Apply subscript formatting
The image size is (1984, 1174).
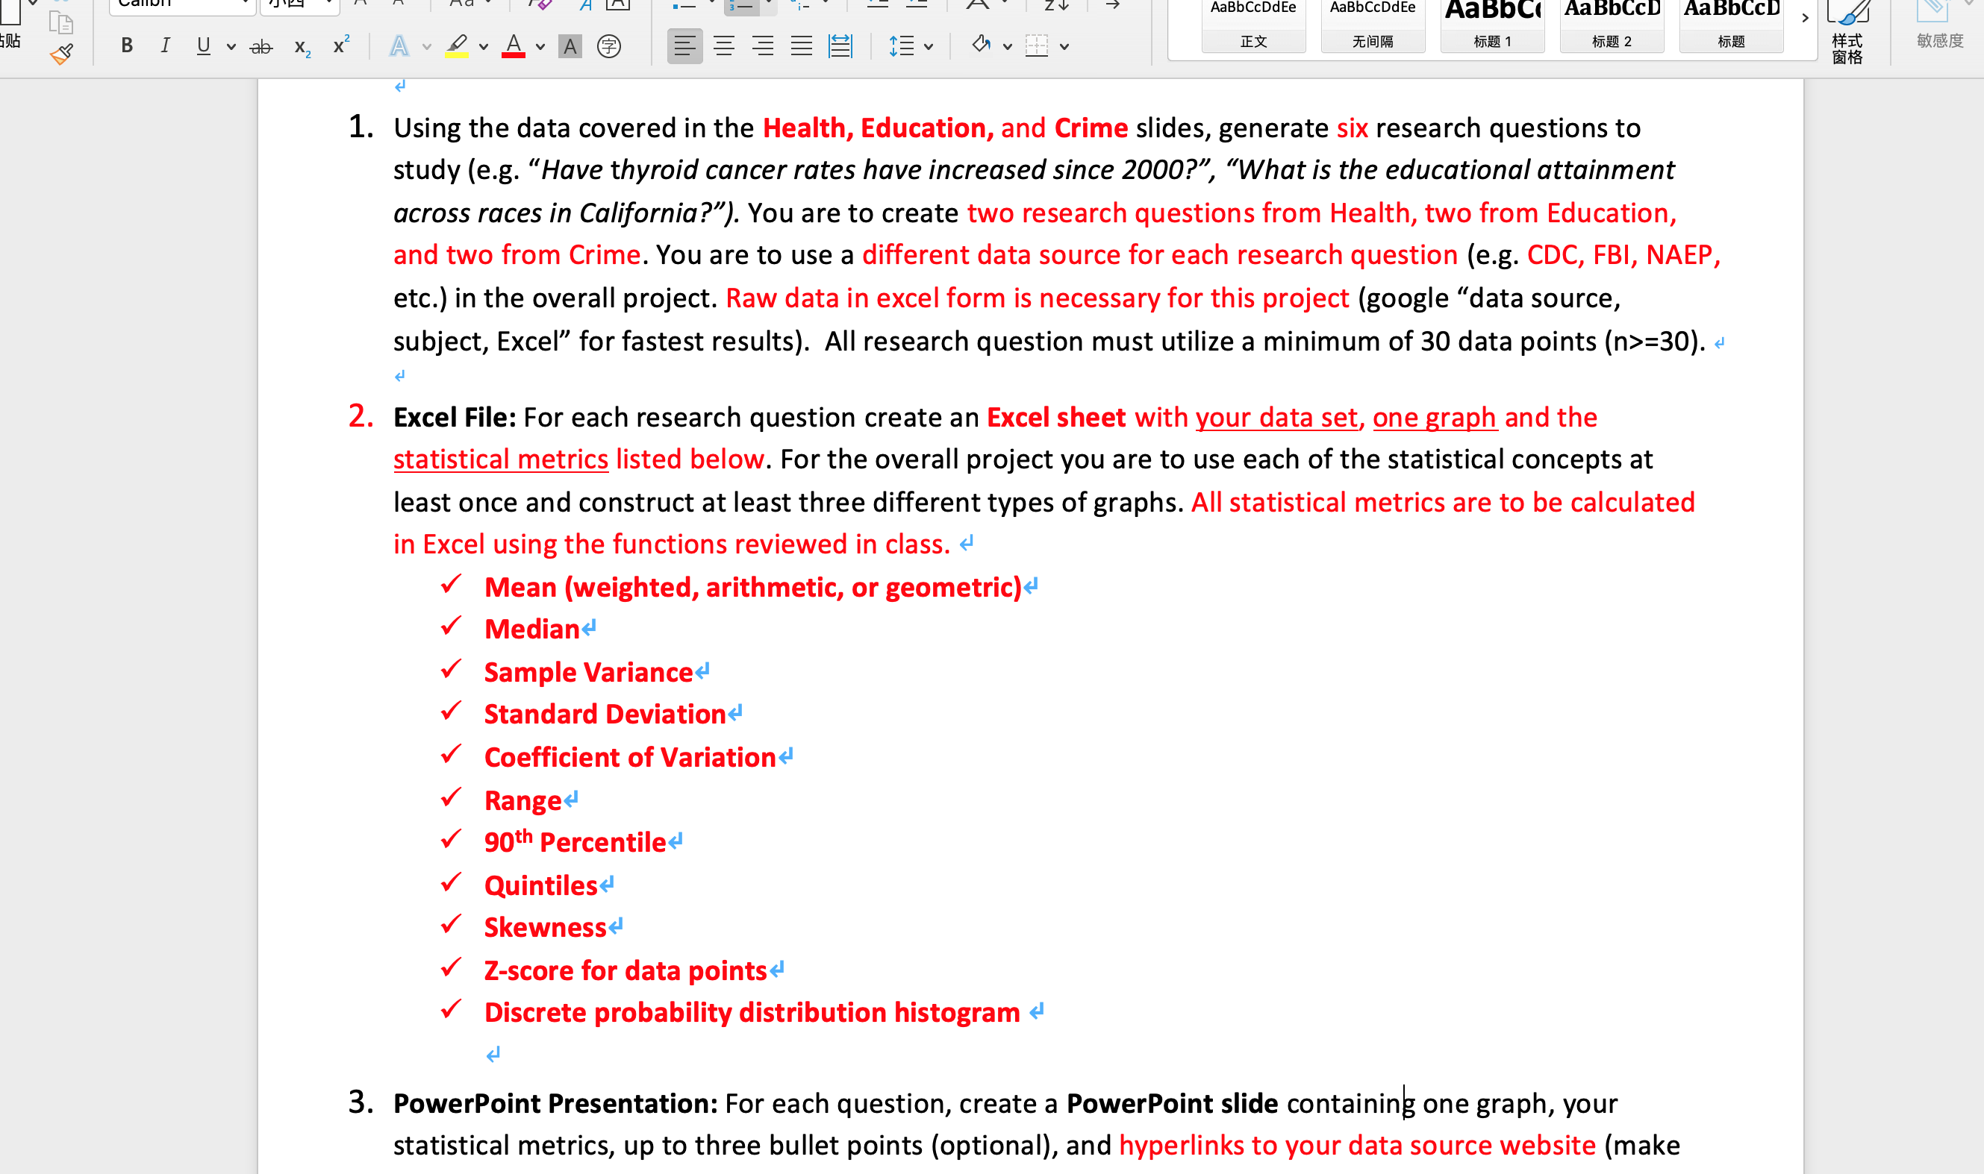(x=302, y=47)
